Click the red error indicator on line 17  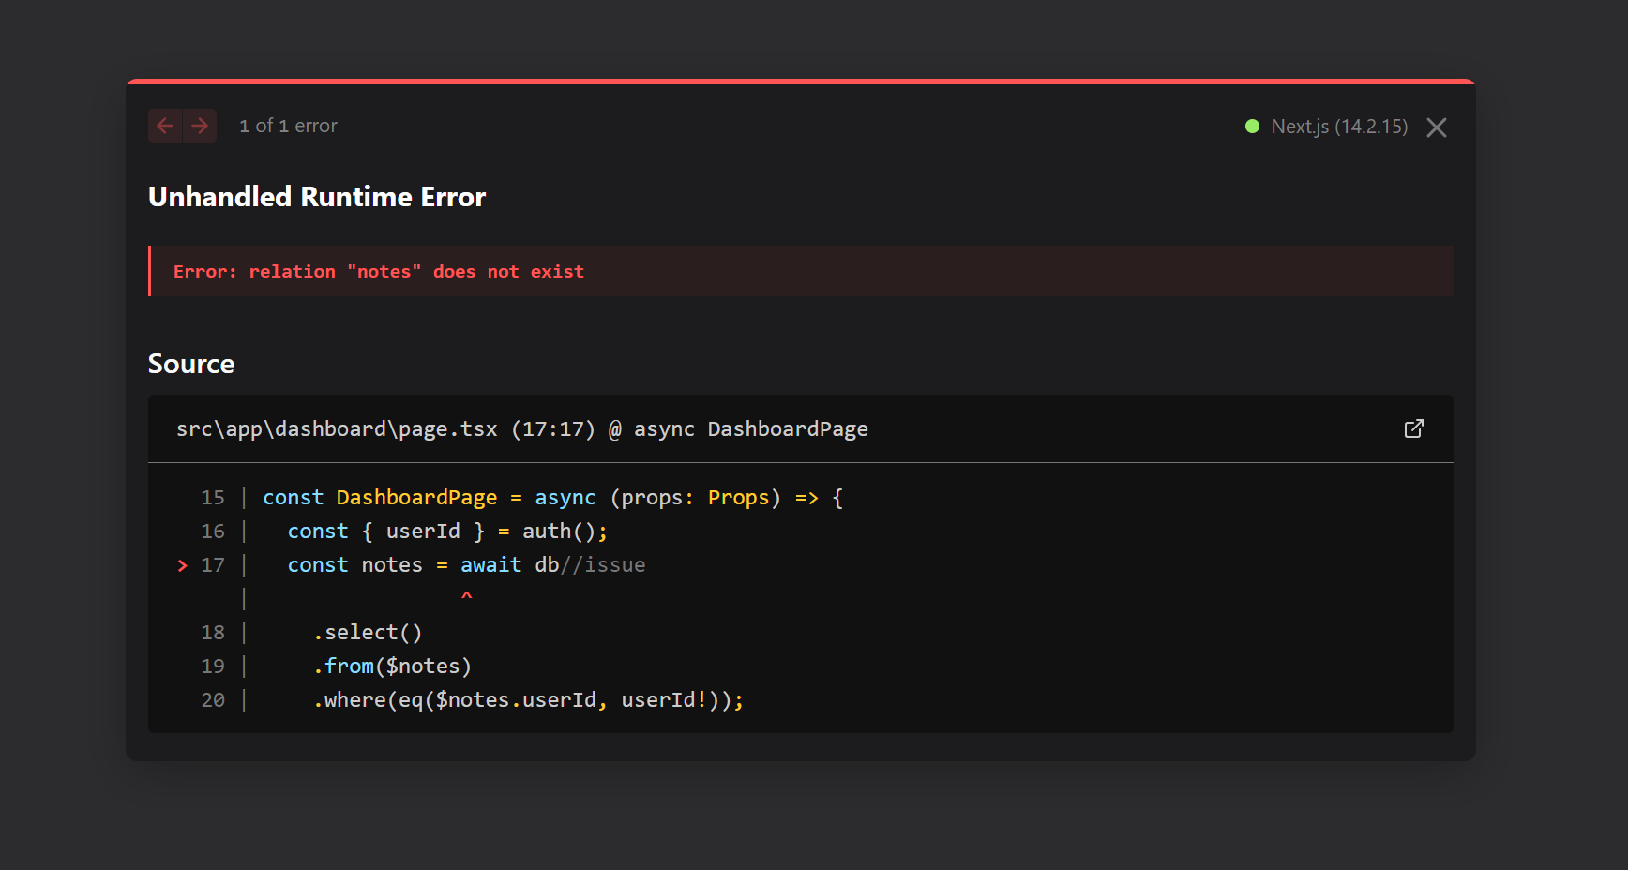click(x=181, y=565)
